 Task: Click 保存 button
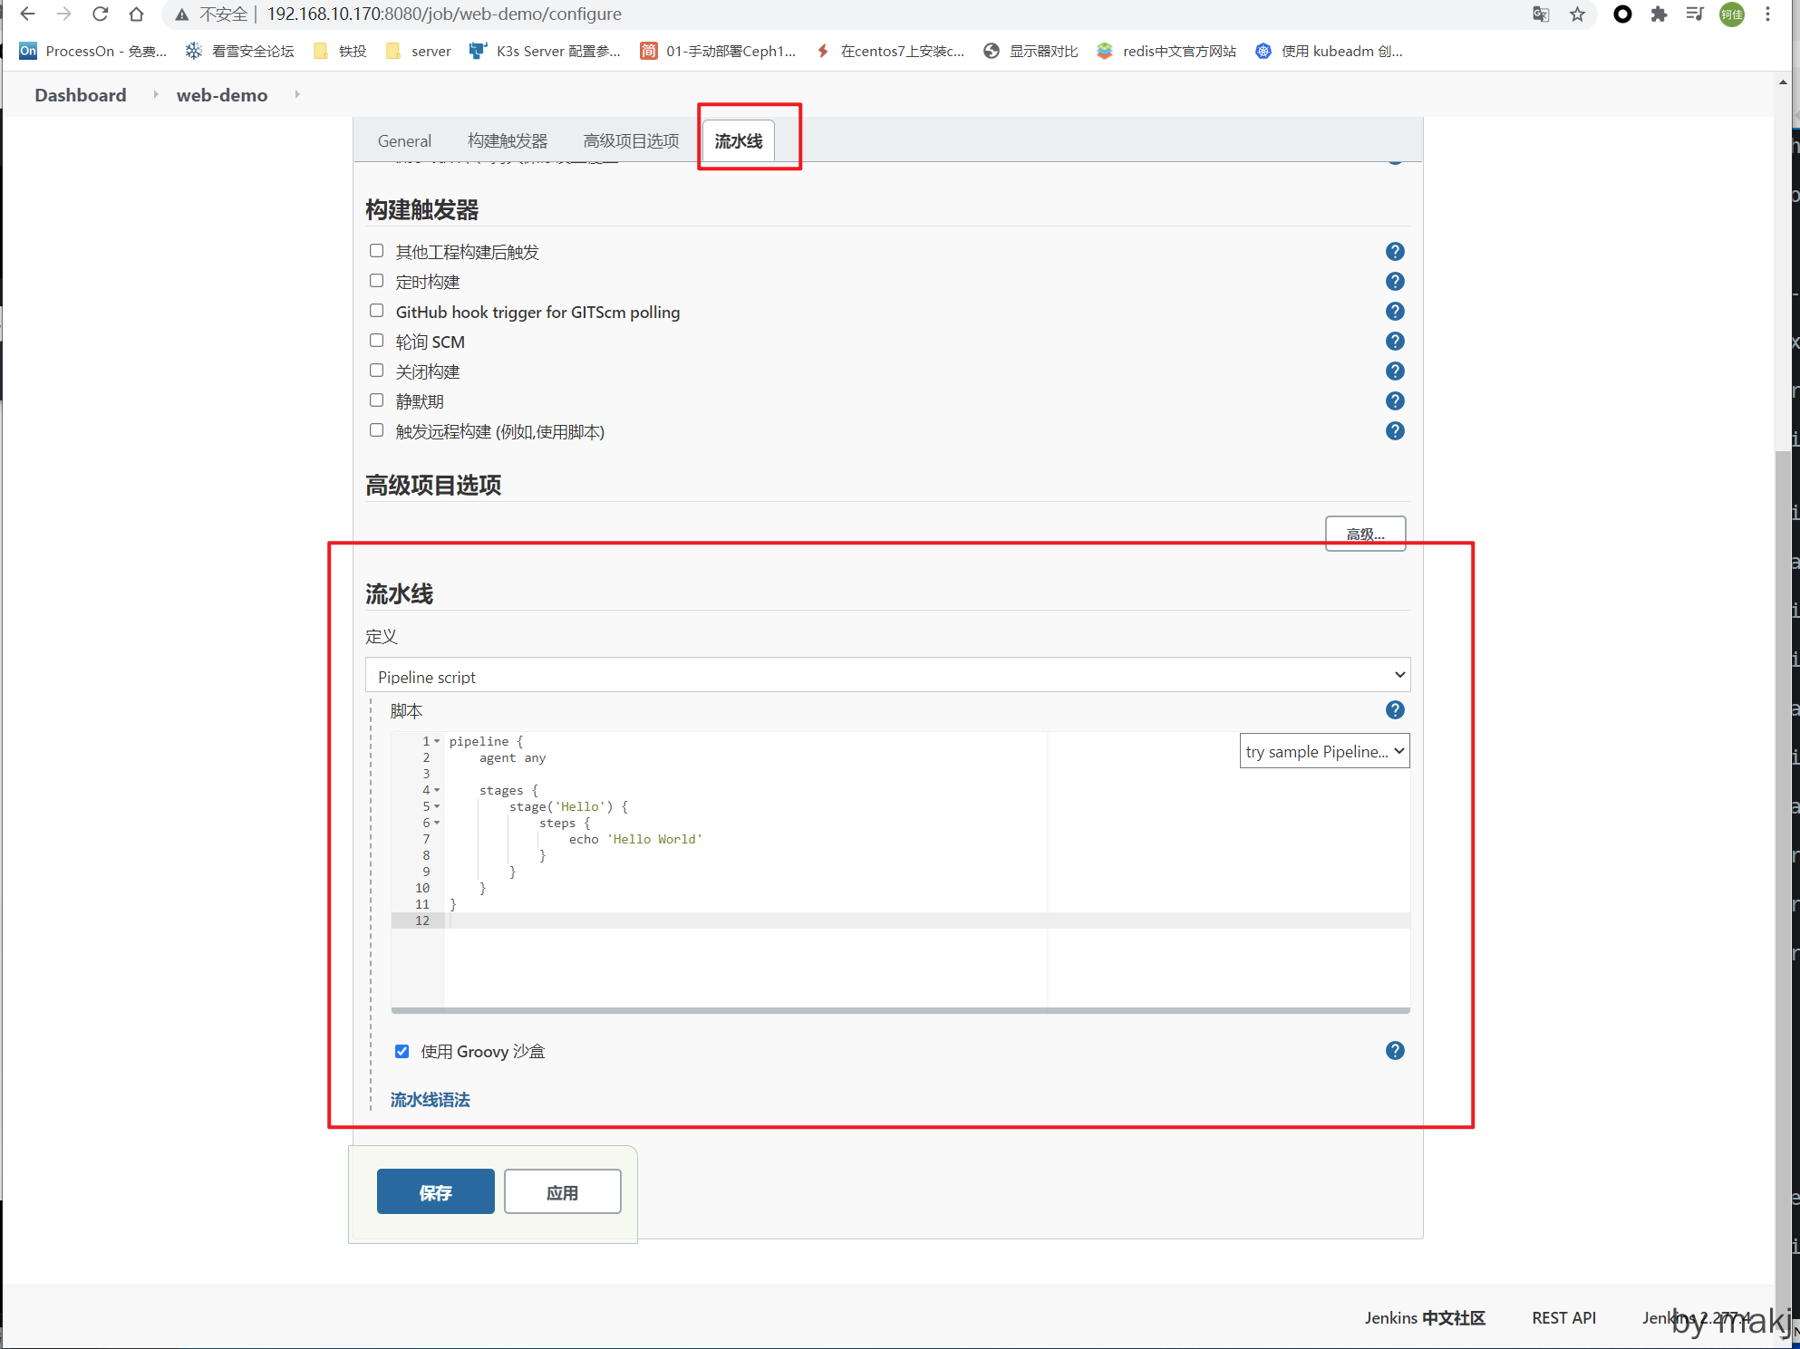tap(435, 1192)
